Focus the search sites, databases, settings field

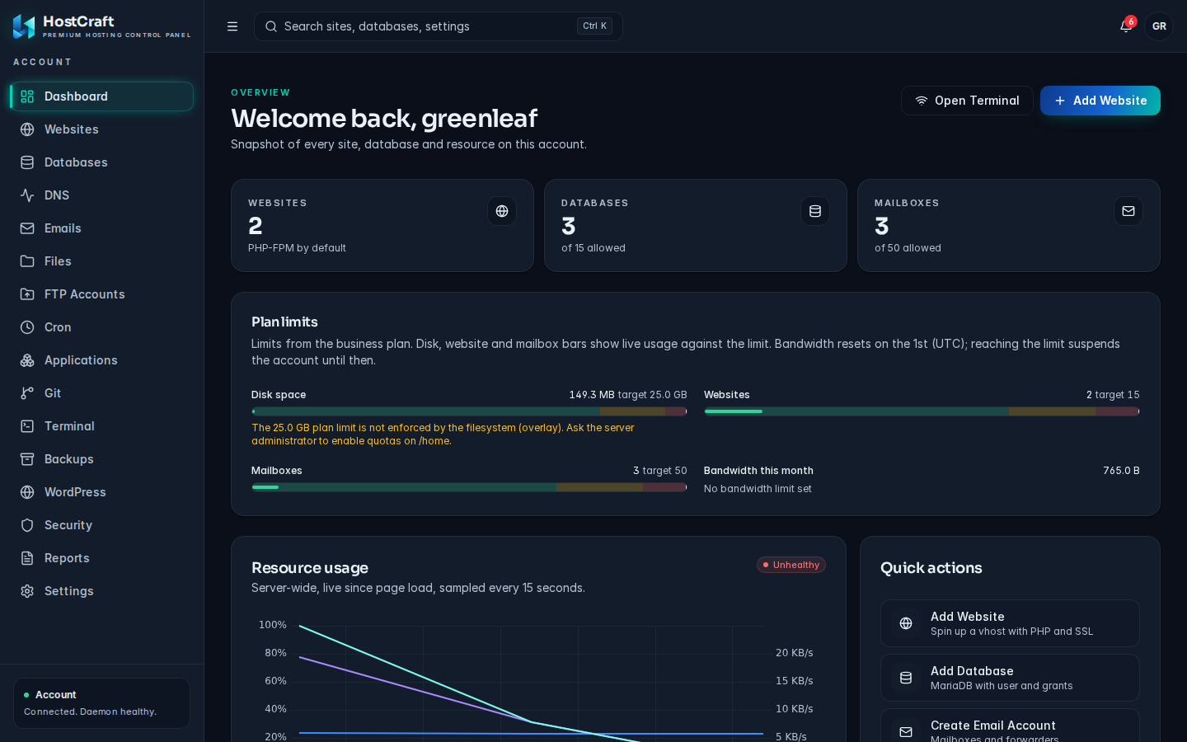pyautogui.click(x=439, y=26)
